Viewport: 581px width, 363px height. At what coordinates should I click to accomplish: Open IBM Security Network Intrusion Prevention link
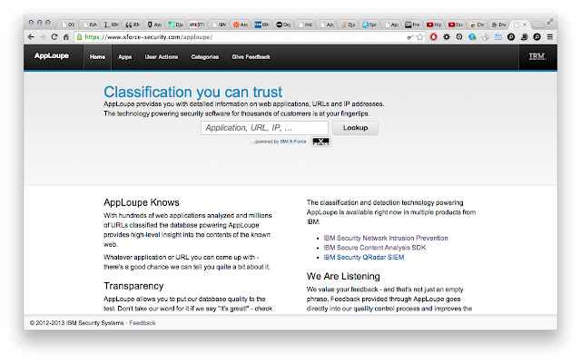[x=386, y=238]
